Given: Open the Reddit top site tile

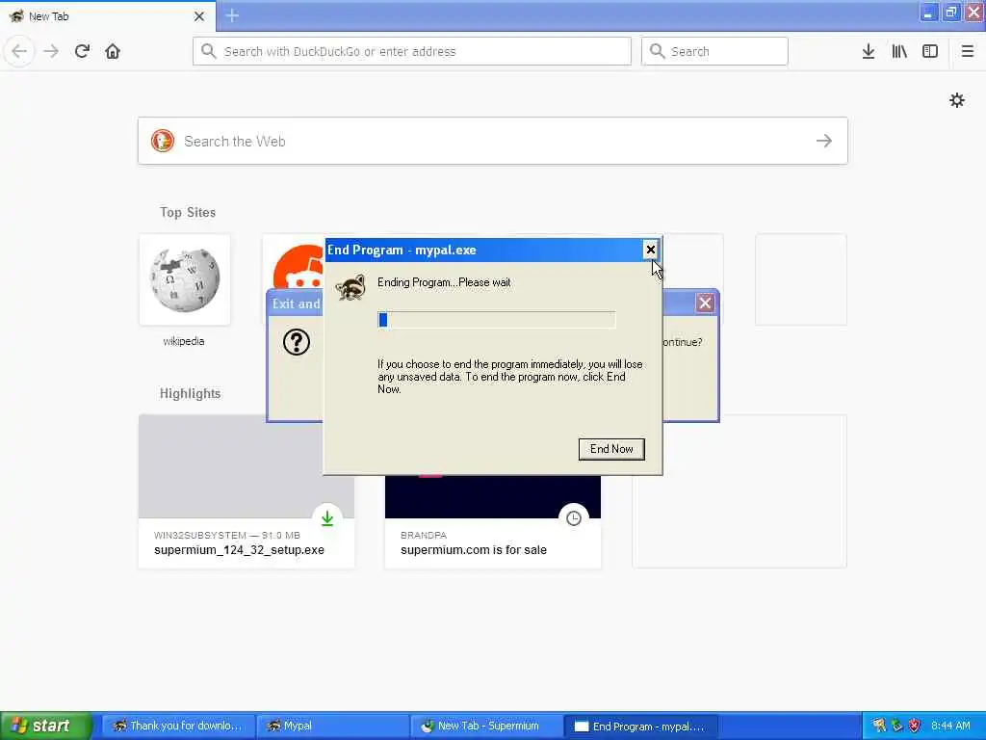Looking at the screenshot, I should pos(294,262).
